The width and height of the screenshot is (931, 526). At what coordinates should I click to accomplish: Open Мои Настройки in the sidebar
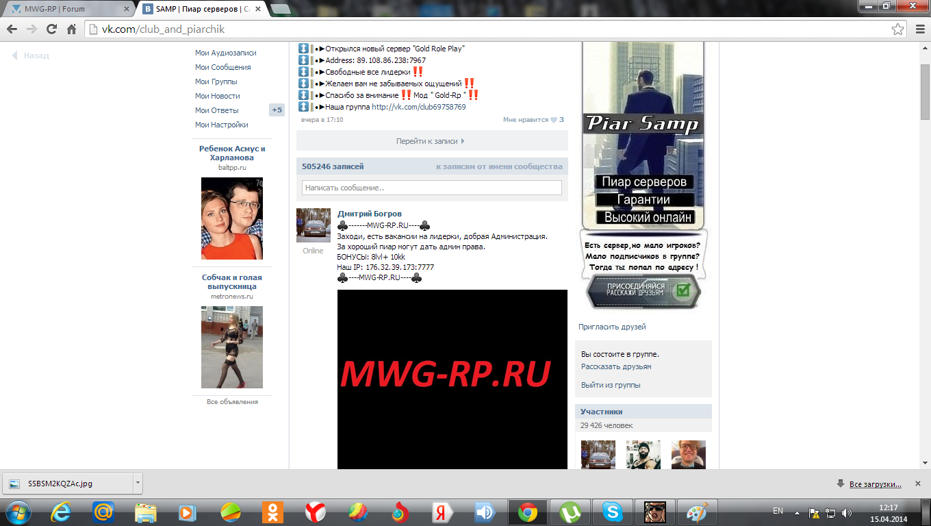[x=222, y=125]
